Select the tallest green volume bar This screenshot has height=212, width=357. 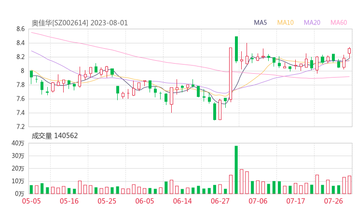tap(236, 170)
